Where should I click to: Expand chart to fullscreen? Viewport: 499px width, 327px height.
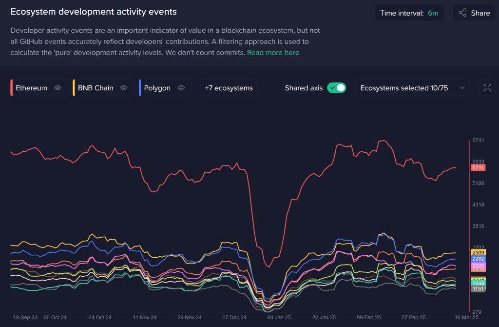[x=487, y=88]
